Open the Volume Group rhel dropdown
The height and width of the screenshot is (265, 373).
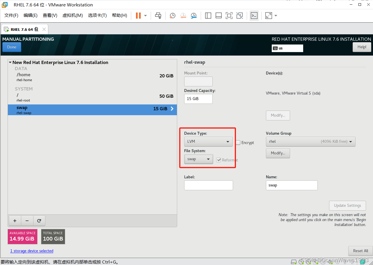[311, 142]
